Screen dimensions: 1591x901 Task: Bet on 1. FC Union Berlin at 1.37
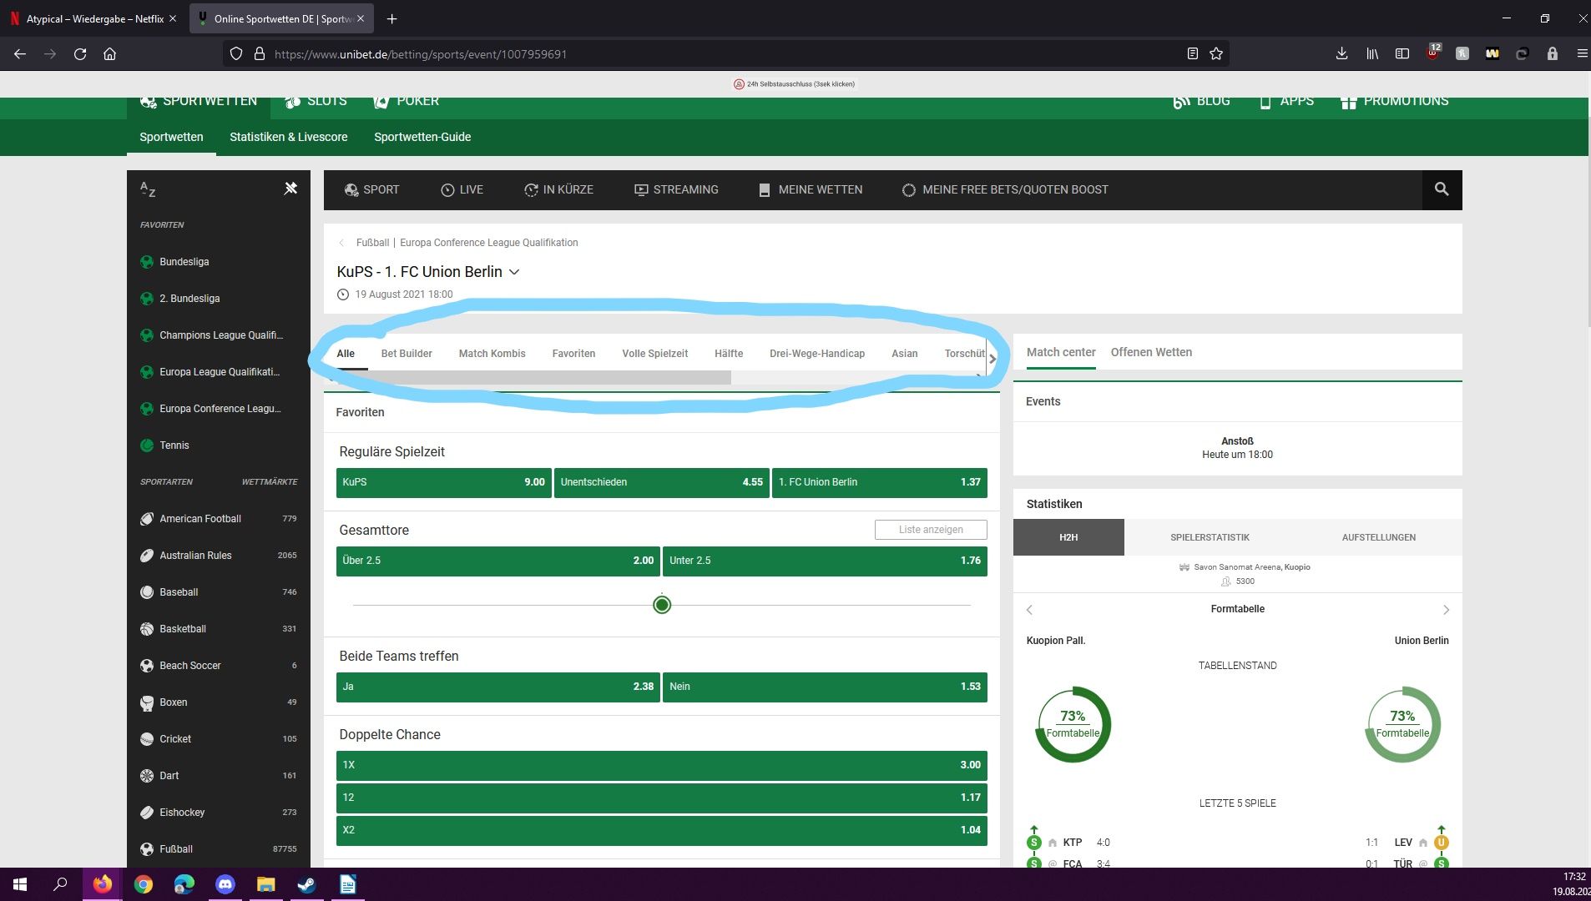tap(879, 482)
